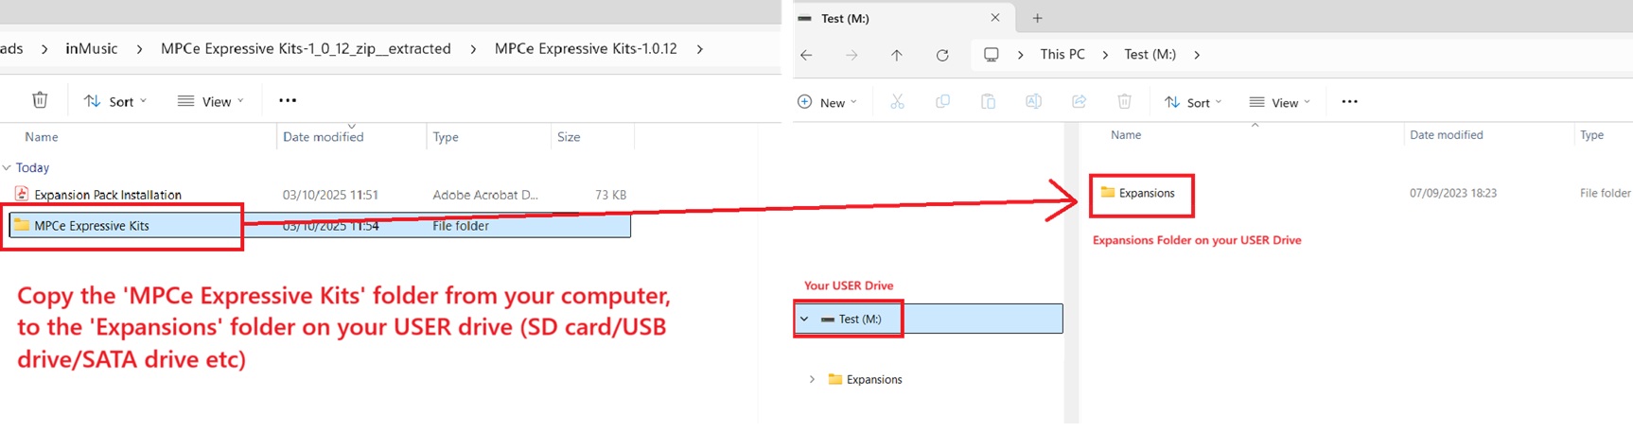The width and height of the screenshot is (1633, 432).
Task: Go up one folder level
Action: 897,55
